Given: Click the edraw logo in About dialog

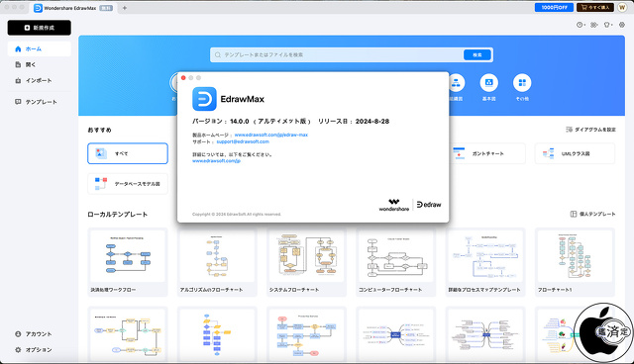Looking at the screenshot, I should (x=429, y=205).
